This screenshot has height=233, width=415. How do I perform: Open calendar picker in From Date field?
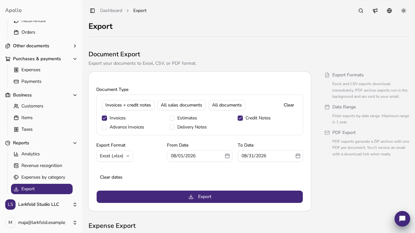[x=227, y=156]
